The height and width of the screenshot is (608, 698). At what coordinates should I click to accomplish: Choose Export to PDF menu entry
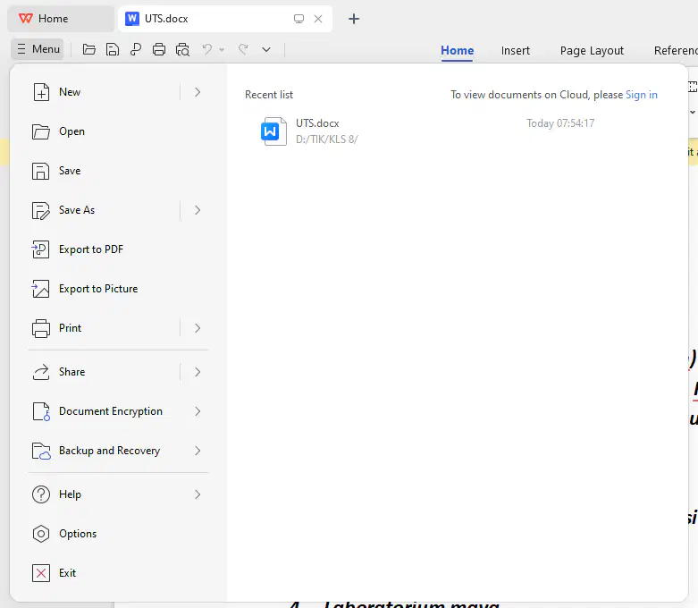(118, 249)
